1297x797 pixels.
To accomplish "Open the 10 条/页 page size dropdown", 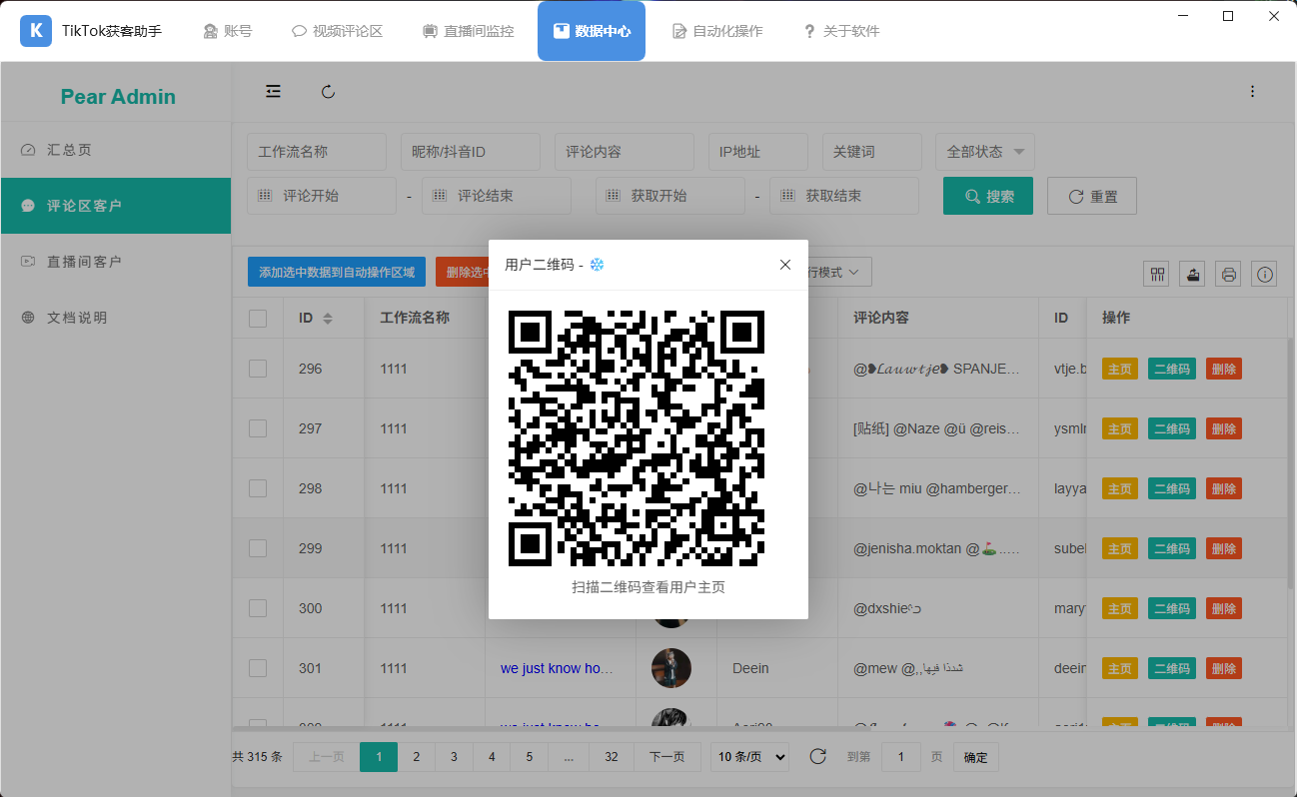I will [749, 757].
